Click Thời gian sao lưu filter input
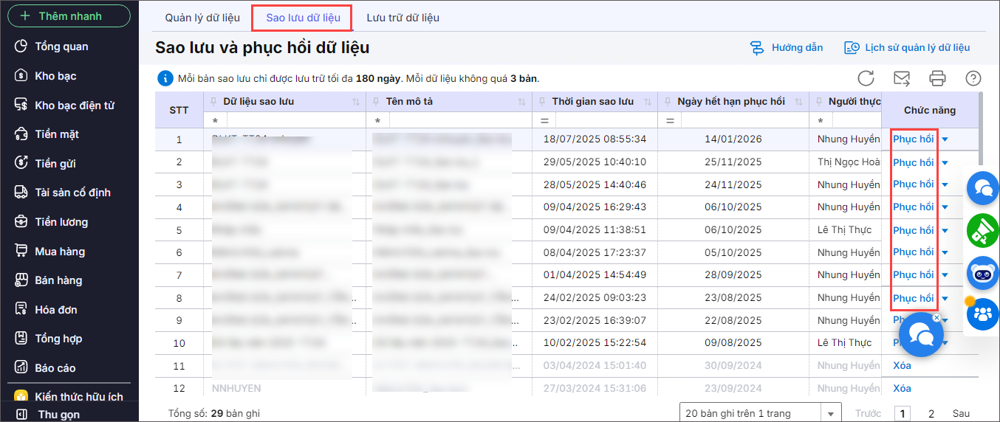This screenshot has height=422, width=1000. tap(605, 120)
